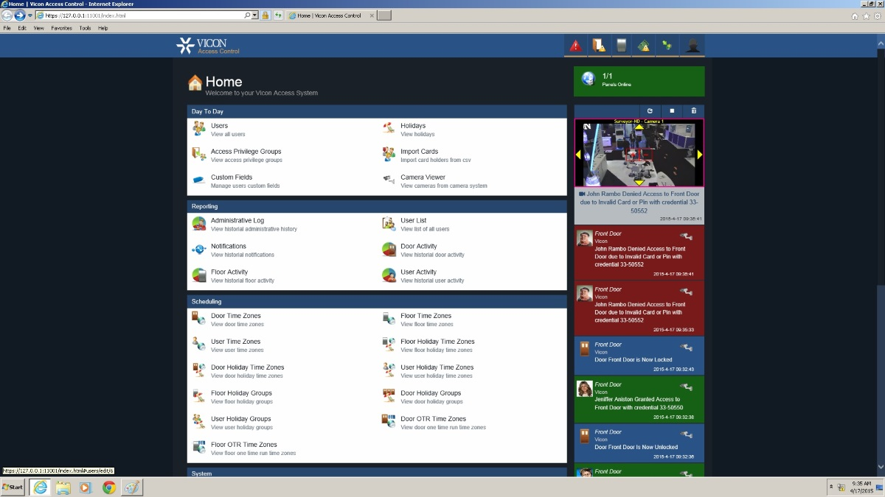Click the red alert triangle icon
This screenshot has height=497, width=885.
point(576,46)
